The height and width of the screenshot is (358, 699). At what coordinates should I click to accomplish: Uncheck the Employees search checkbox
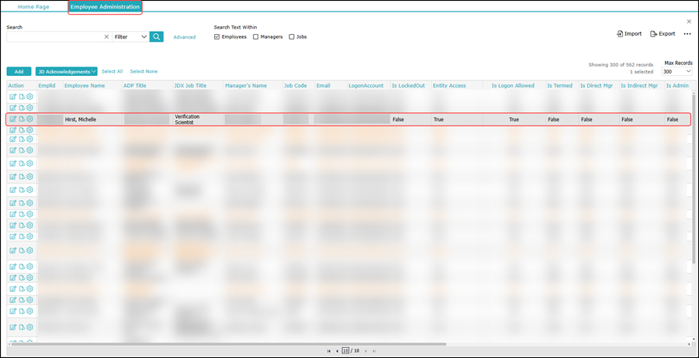pos(217,36)
